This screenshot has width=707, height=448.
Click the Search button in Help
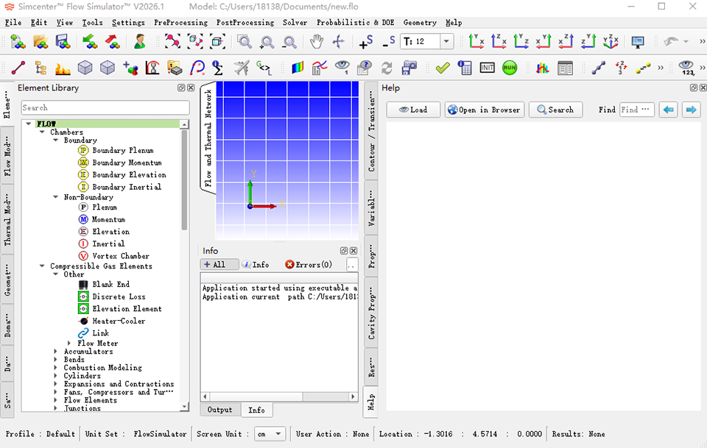[555, 110]
